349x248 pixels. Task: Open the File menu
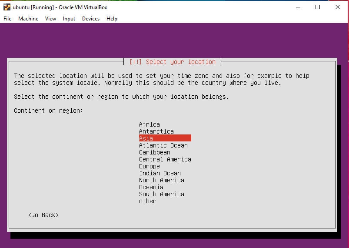(7, 19)
